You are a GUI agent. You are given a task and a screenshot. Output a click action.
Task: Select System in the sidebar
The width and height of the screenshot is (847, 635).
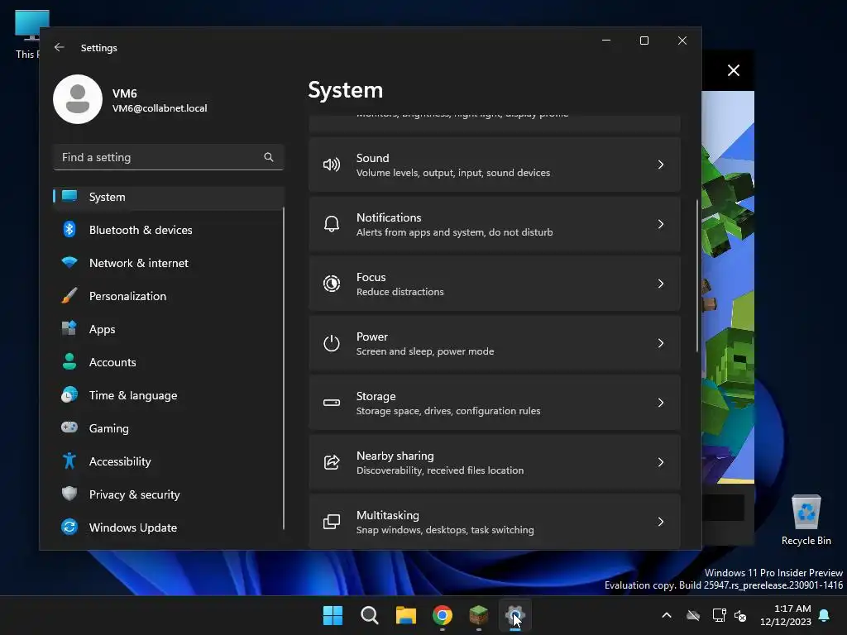tap(169, 197)
